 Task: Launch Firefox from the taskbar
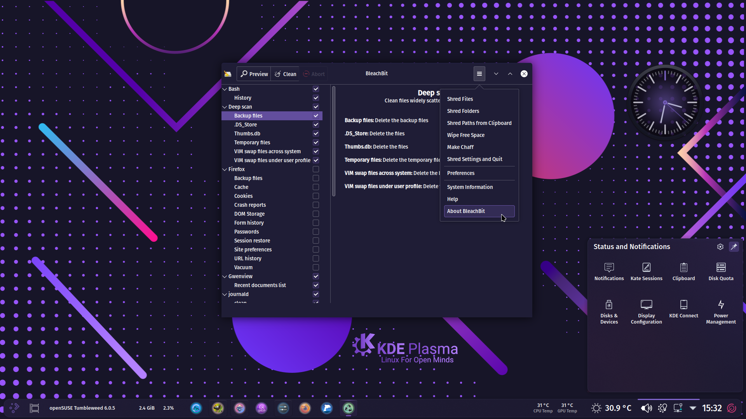click(305, 408)
